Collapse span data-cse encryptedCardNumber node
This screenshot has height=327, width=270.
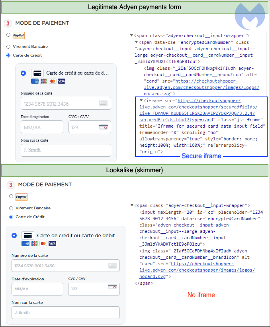click(136, 42)
